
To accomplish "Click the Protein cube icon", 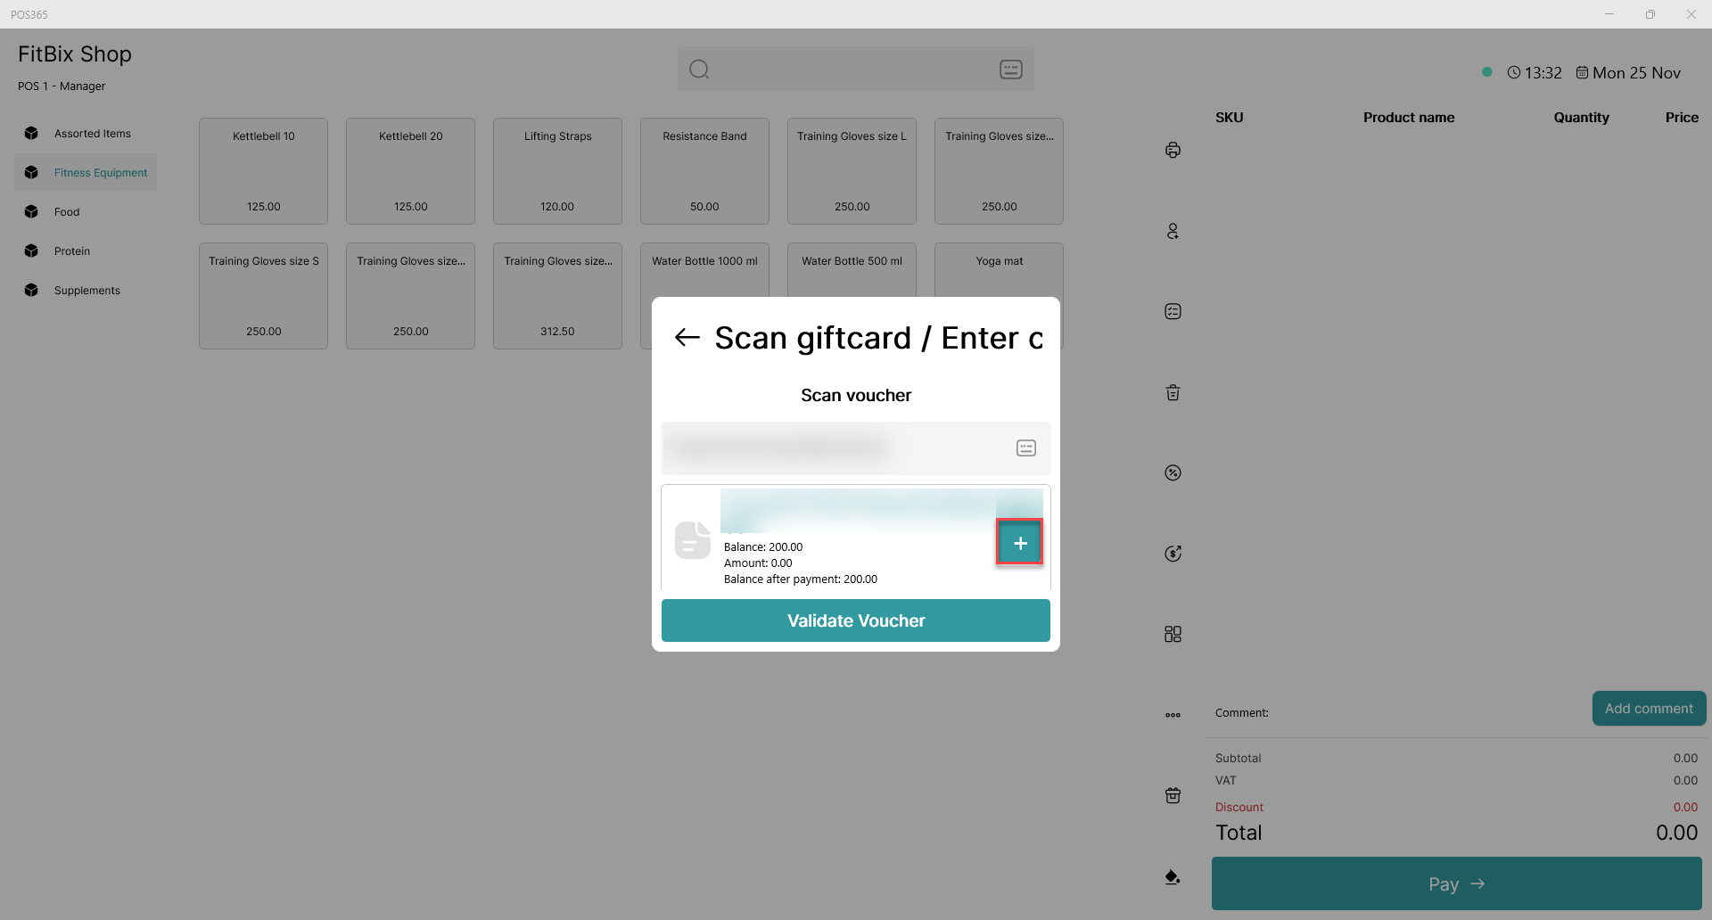I will click(31, 251).
